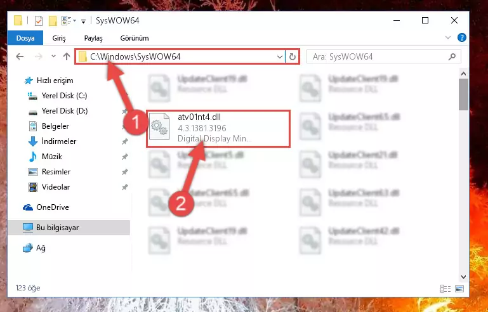The width and height of the screenshot is (488, 312).
Task: Click the search magnifier icon
Action: point(452,56)
